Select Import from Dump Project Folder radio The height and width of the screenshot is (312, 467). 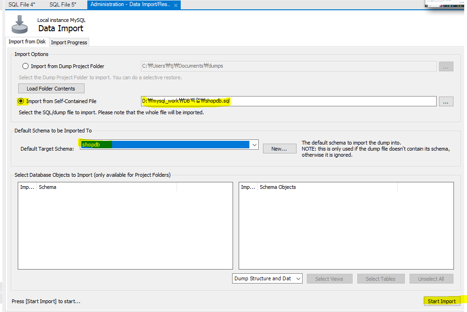[x=26, y=66]
